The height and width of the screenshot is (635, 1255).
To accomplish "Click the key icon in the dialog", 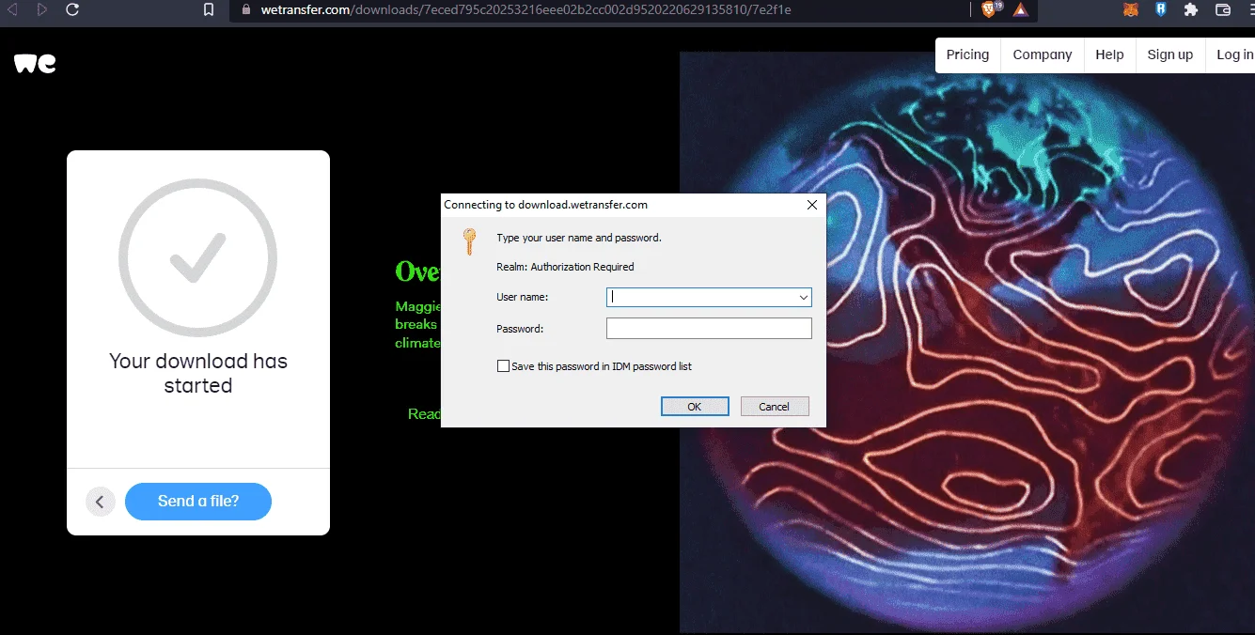I will pos(470,241).
